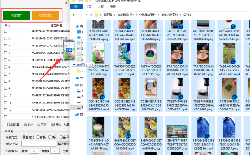Select the 自定义 naming mode radio button
250x155 pixels.
coord(24,137)
